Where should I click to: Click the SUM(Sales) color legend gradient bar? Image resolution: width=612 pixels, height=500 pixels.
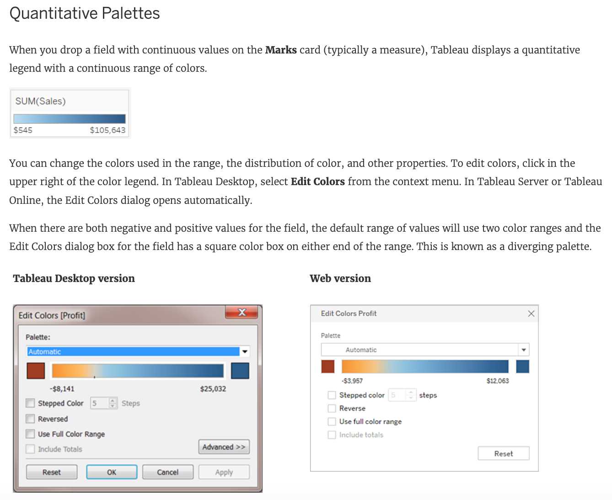coord(70,119)
